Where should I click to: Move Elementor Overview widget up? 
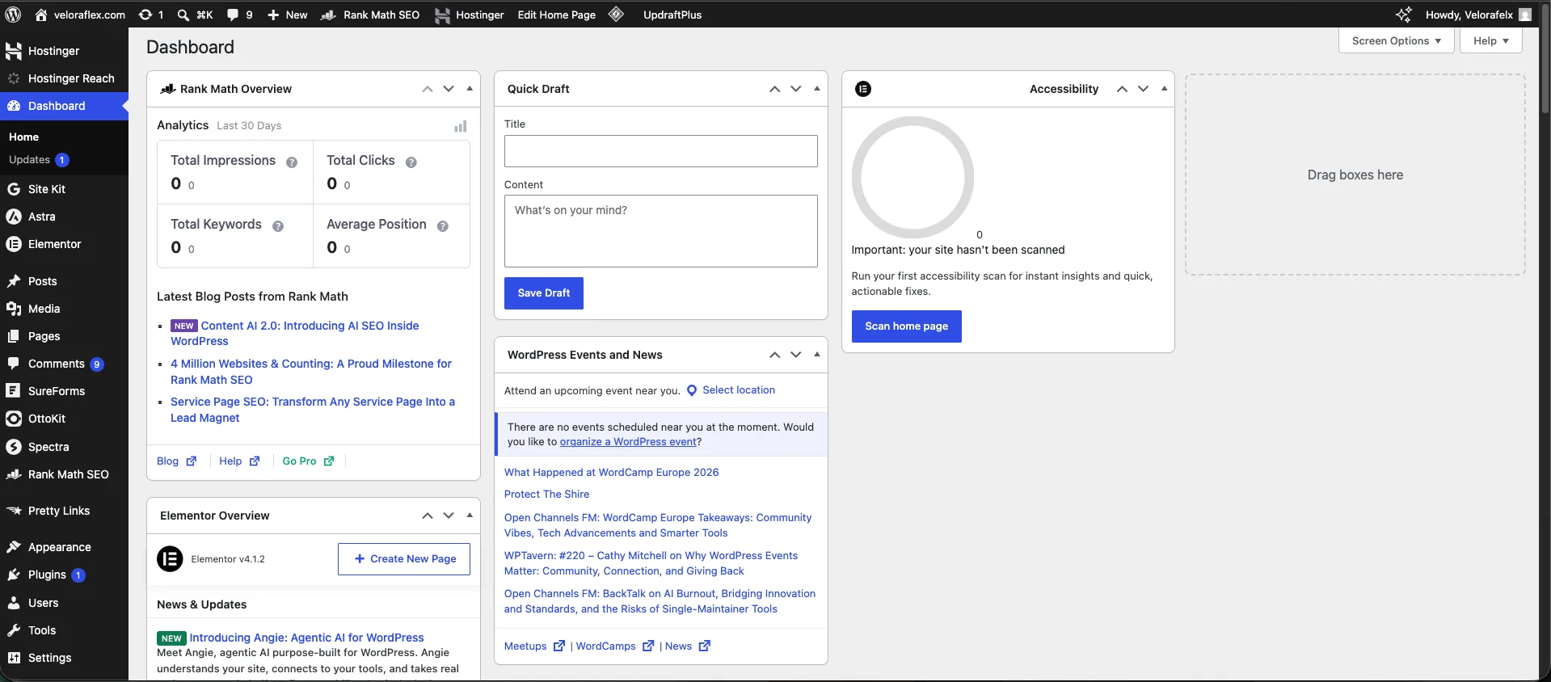pos(428,516)
